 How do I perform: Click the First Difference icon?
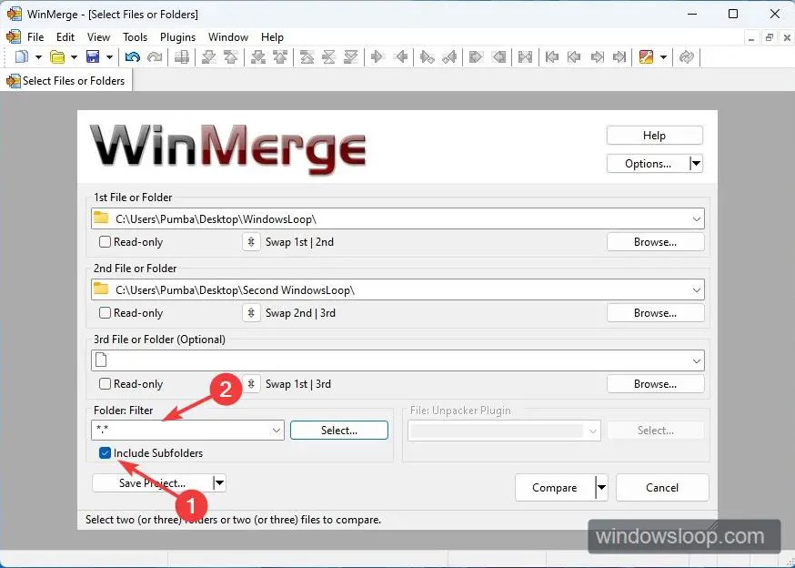pos(307,56)
